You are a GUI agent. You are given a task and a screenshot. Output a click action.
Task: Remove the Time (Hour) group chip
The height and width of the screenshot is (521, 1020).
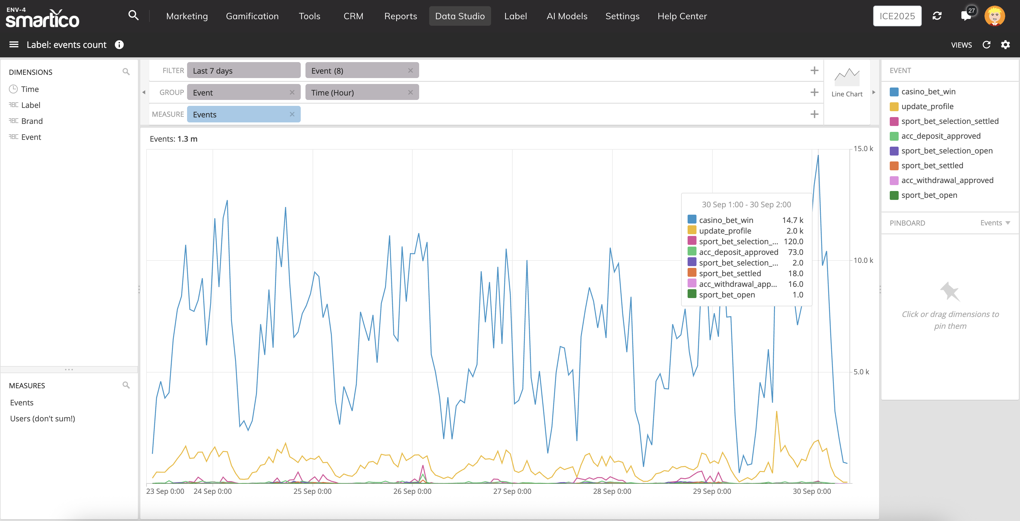(410, 92)
